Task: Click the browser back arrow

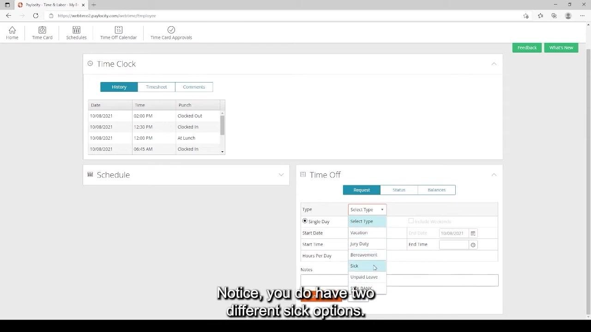Action: (x=8, y=16)
